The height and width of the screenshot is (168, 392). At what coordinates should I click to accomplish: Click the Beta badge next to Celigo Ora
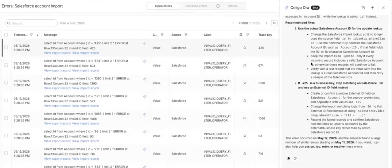315,8
